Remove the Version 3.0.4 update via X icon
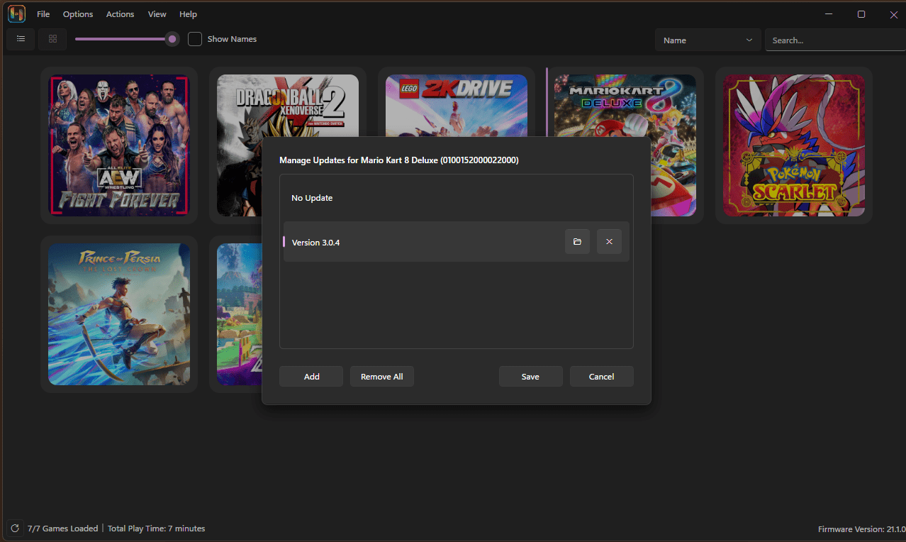 tap(609, 241)
